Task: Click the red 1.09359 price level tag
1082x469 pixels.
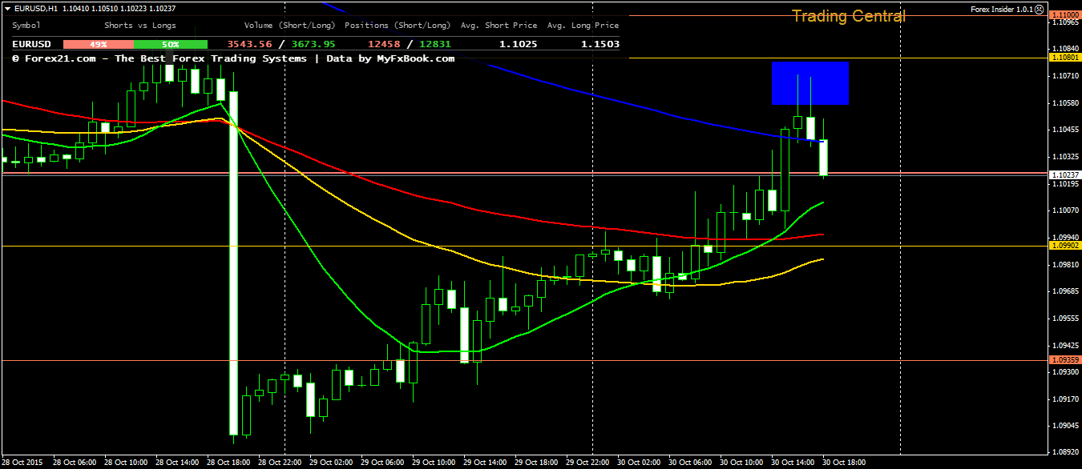Action: point(1064,360)
